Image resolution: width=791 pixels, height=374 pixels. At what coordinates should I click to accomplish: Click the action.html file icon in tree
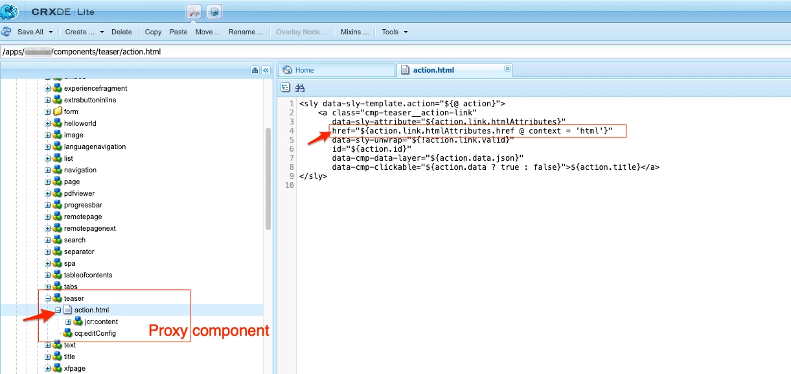coord(67,310)
